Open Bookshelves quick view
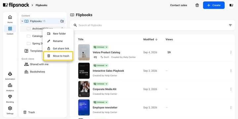Screen dimensions: 238x119 pyautogui.click(x=35, y=72)
